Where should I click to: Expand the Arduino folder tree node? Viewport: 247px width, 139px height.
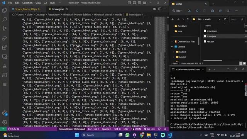coord(173,57)
